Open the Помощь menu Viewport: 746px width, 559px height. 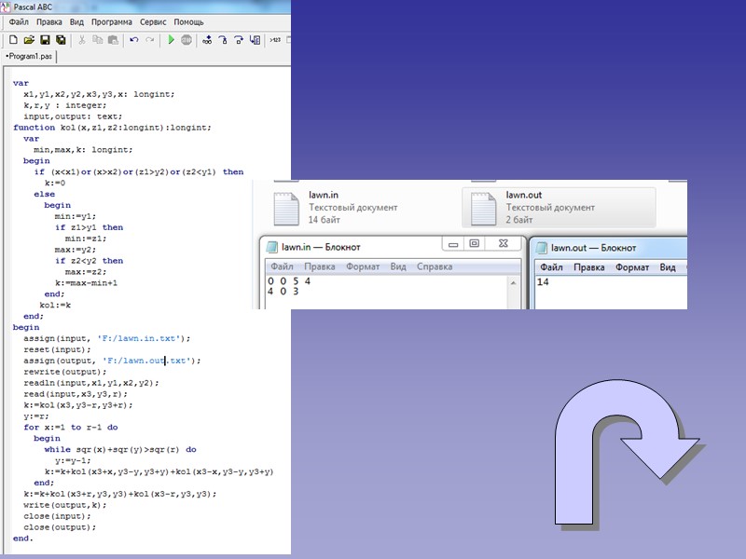(x=188, y=21)
